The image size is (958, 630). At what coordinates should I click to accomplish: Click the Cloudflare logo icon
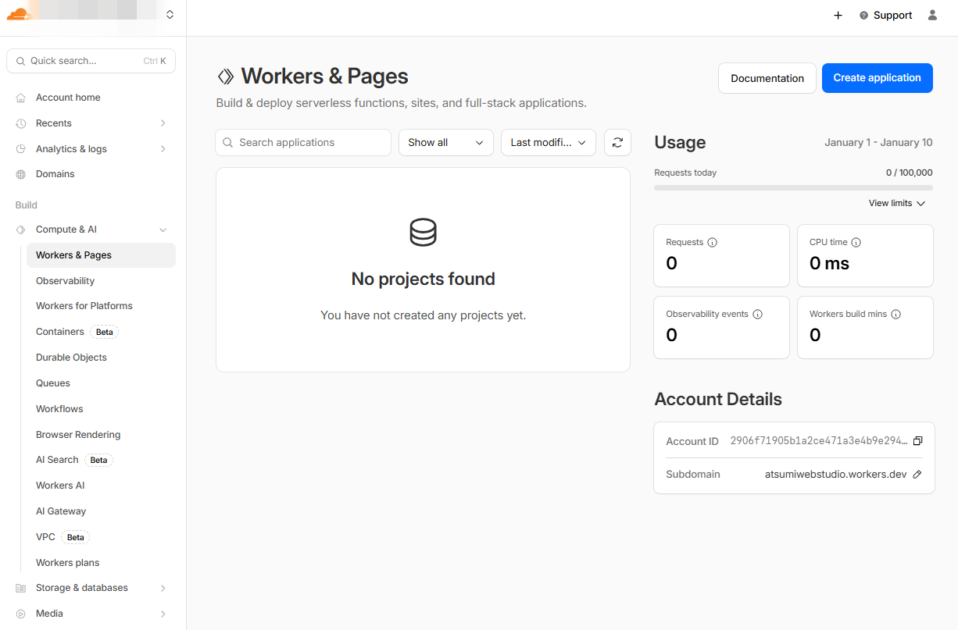click(x=17, y=14)
